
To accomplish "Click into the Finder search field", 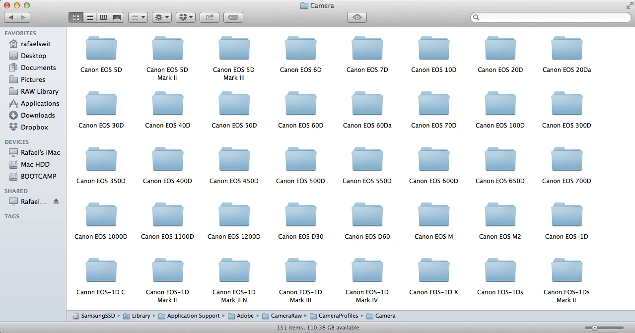I will pyautogui.click(x=550, y=17).
